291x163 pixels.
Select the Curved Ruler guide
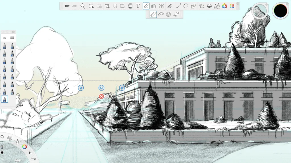[x=161, y=14]
